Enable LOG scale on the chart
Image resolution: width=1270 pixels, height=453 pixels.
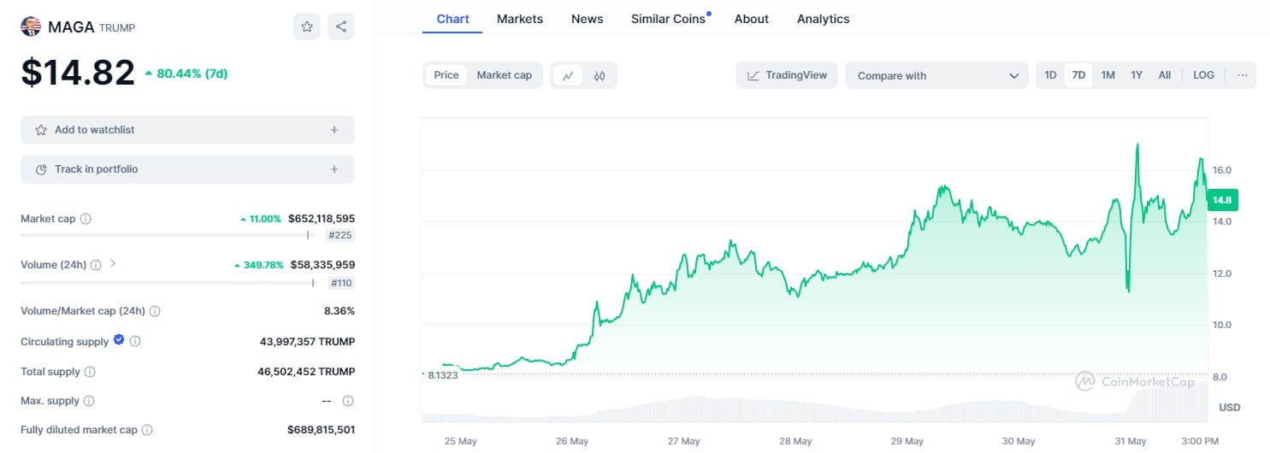point(1203,75)
